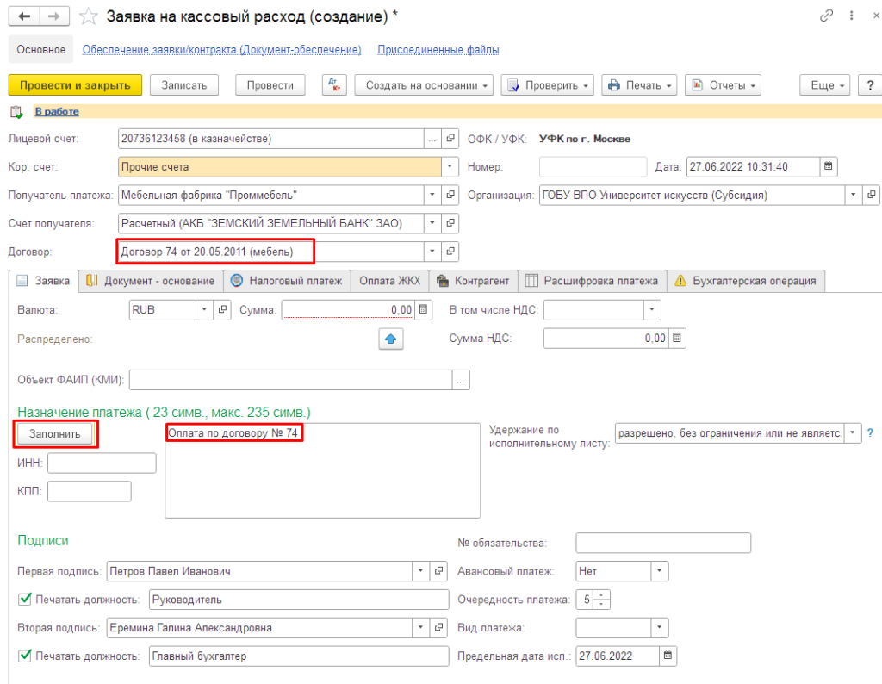
Task: Toggle second Печатать должность checkbox for Главный бухгалтер
Action: coord(24,656)
